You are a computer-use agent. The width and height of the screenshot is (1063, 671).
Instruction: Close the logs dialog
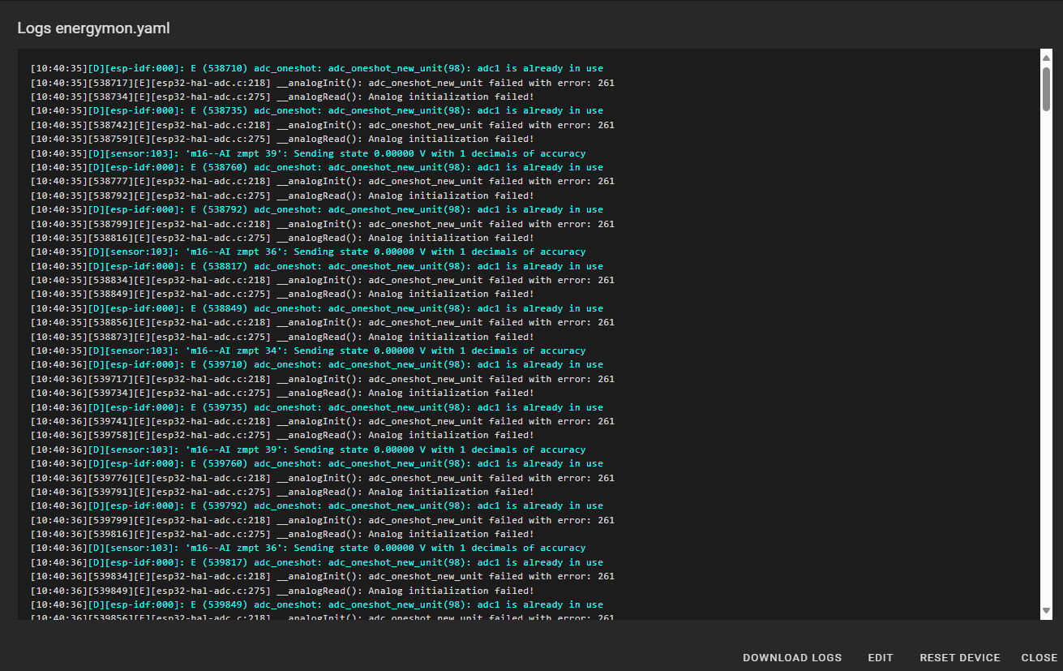point(1039,657)
